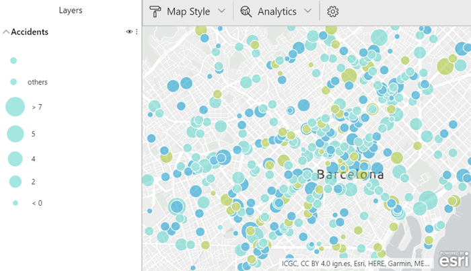Click the '< 0' legend circle

click(x=15, y=203)
